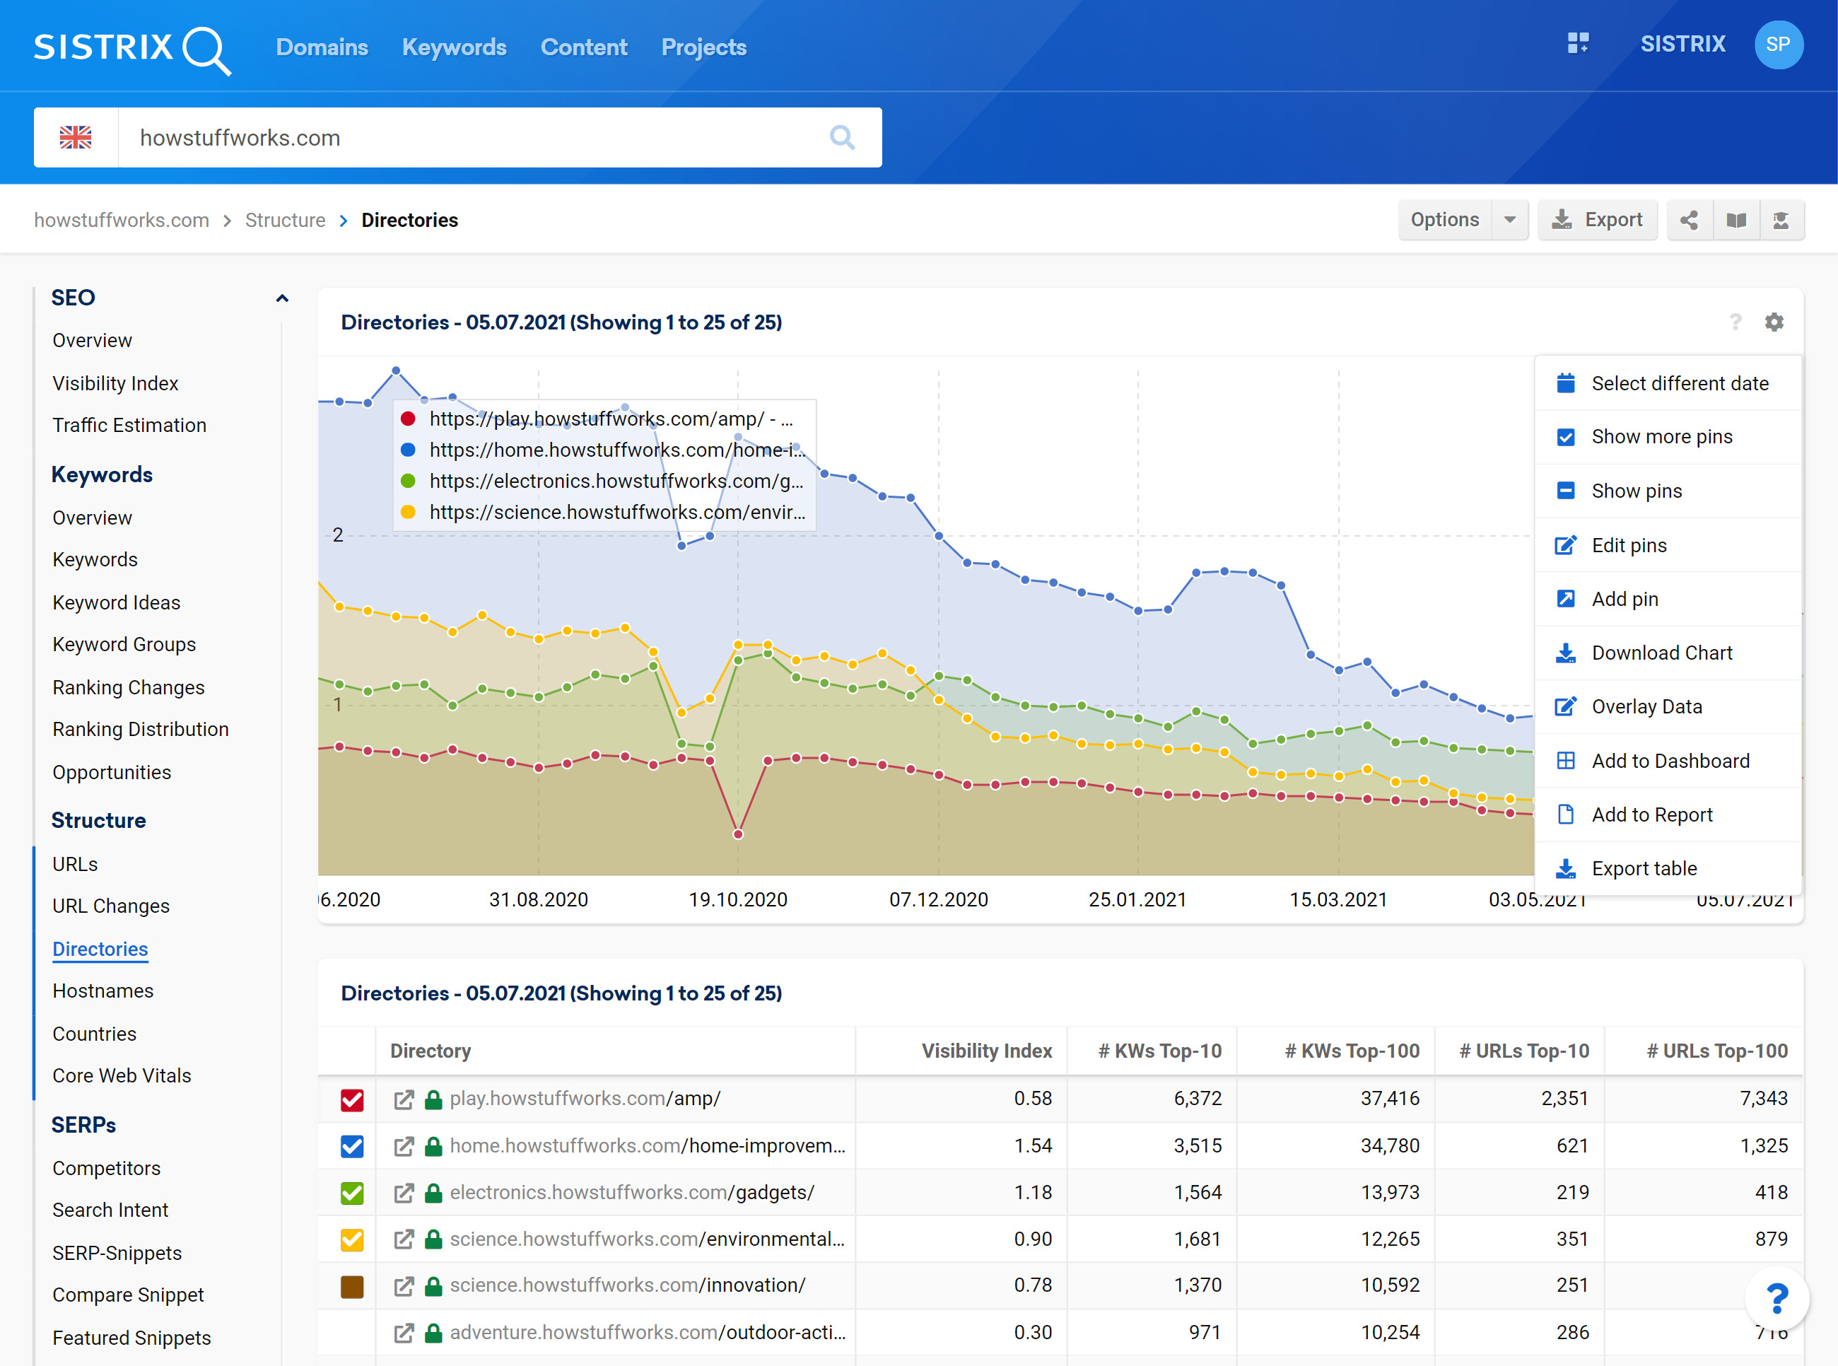Choose Export table
The height and width of the screenshot is (1366, 1838).
pyautogui.click(x=1668, y=869)
